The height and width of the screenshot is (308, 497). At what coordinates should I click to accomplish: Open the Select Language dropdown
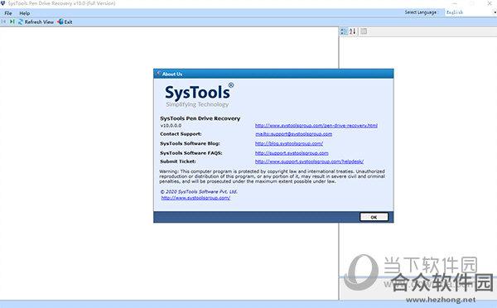pyautogui.click(x=470, y=12)
